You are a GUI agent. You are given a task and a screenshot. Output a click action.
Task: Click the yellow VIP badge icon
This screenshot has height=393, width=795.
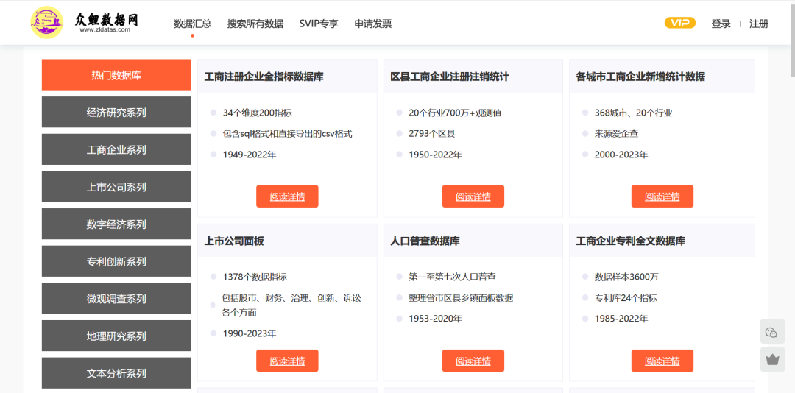pyautogui.click(x=679, y=23)
